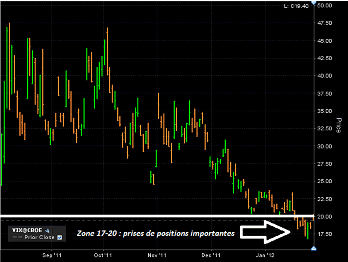Click the 20.00 price axis label
Image resolution: width=348 pixels, height=262 pixels.
click(325, 216)
